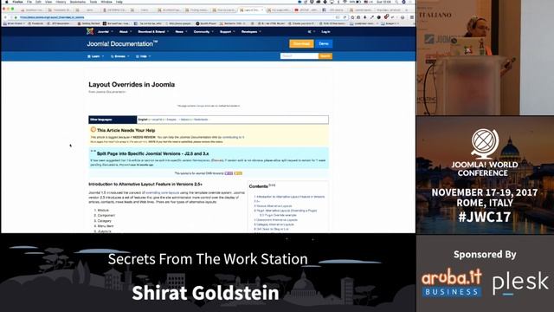Open the File menu in the menu bar

(29, 2)
